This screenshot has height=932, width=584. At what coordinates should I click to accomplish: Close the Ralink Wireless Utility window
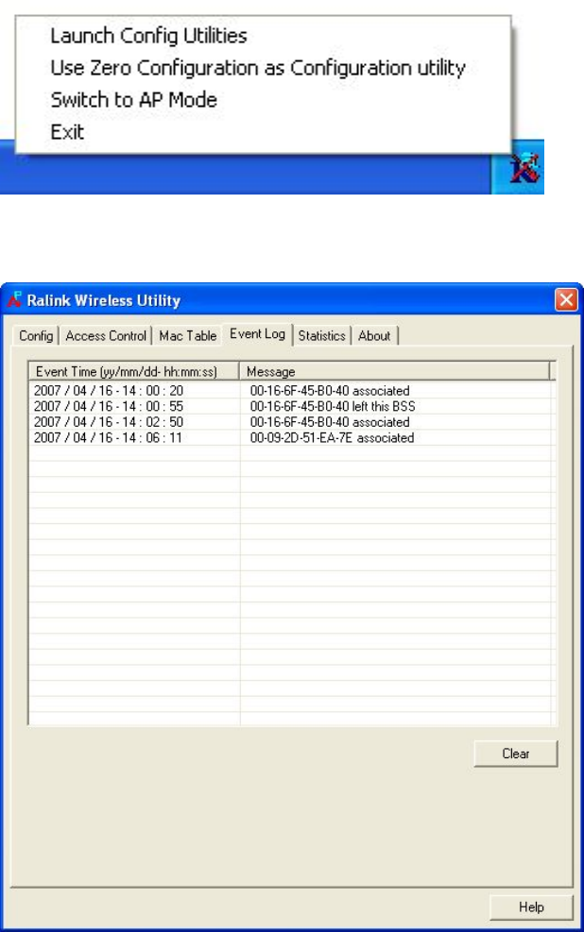tap(566, 299)
